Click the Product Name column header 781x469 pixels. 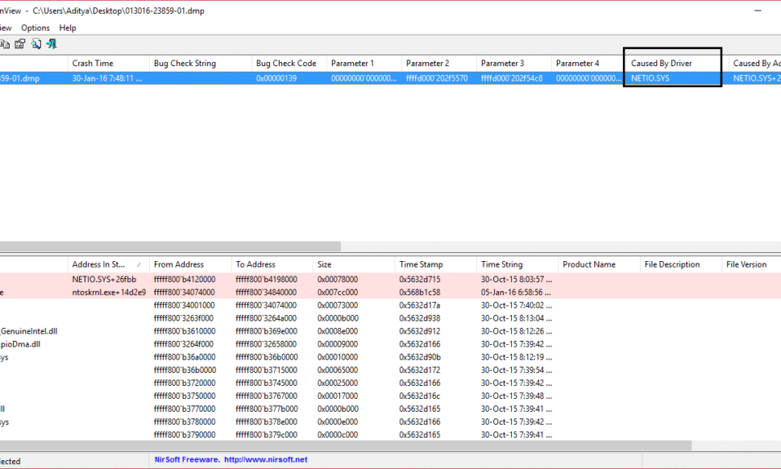coord(589,264)
